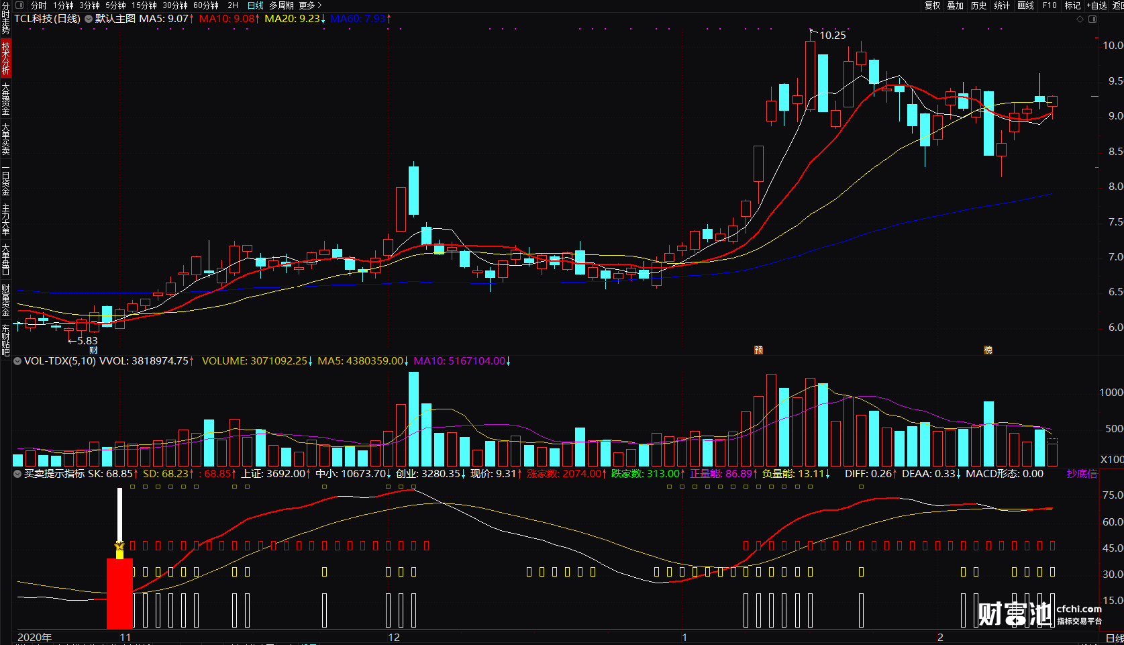Switch to 1分钟 period
The height and width of the screenshot is (645, 1124).
pos(64,5)
